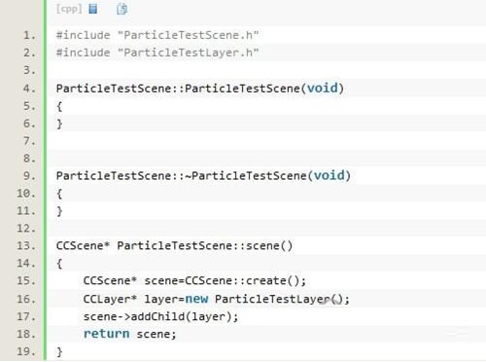Click the ParticleTestLayer.h include line

point(157,53)
